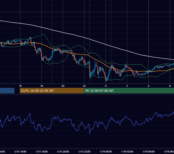Click the NY 22:00-07:00 JST session bar

click(x=129, y=91)
